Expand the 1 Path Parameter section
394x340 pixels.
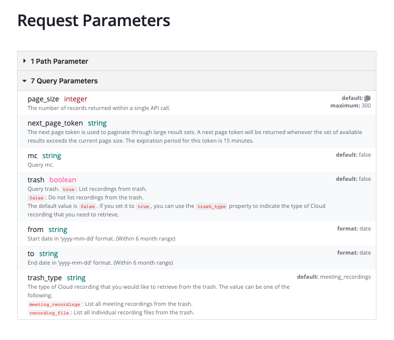pos(59,61)
